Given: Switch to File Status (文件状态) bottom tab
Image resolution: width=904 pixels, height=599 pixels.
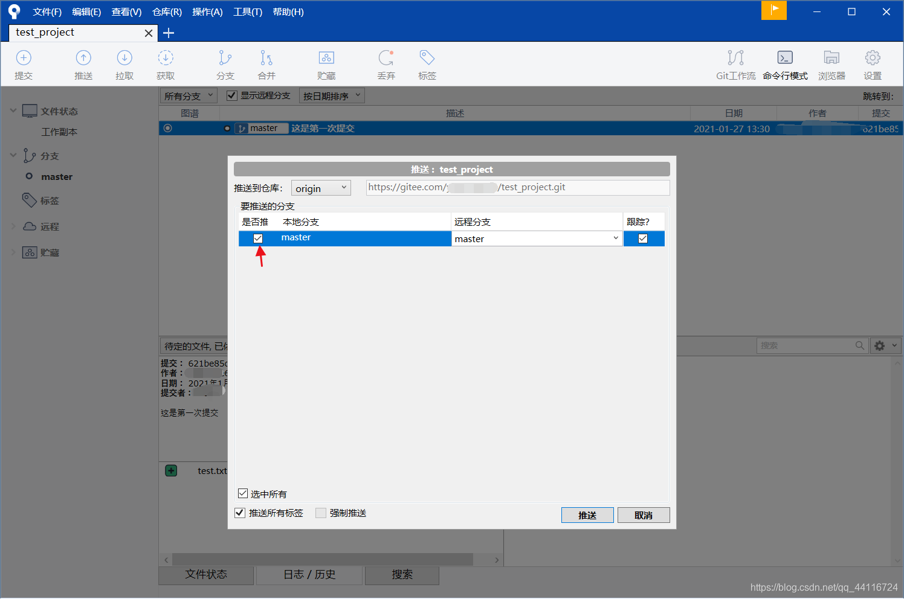Looking at the screenshot, I should point(206,575).
